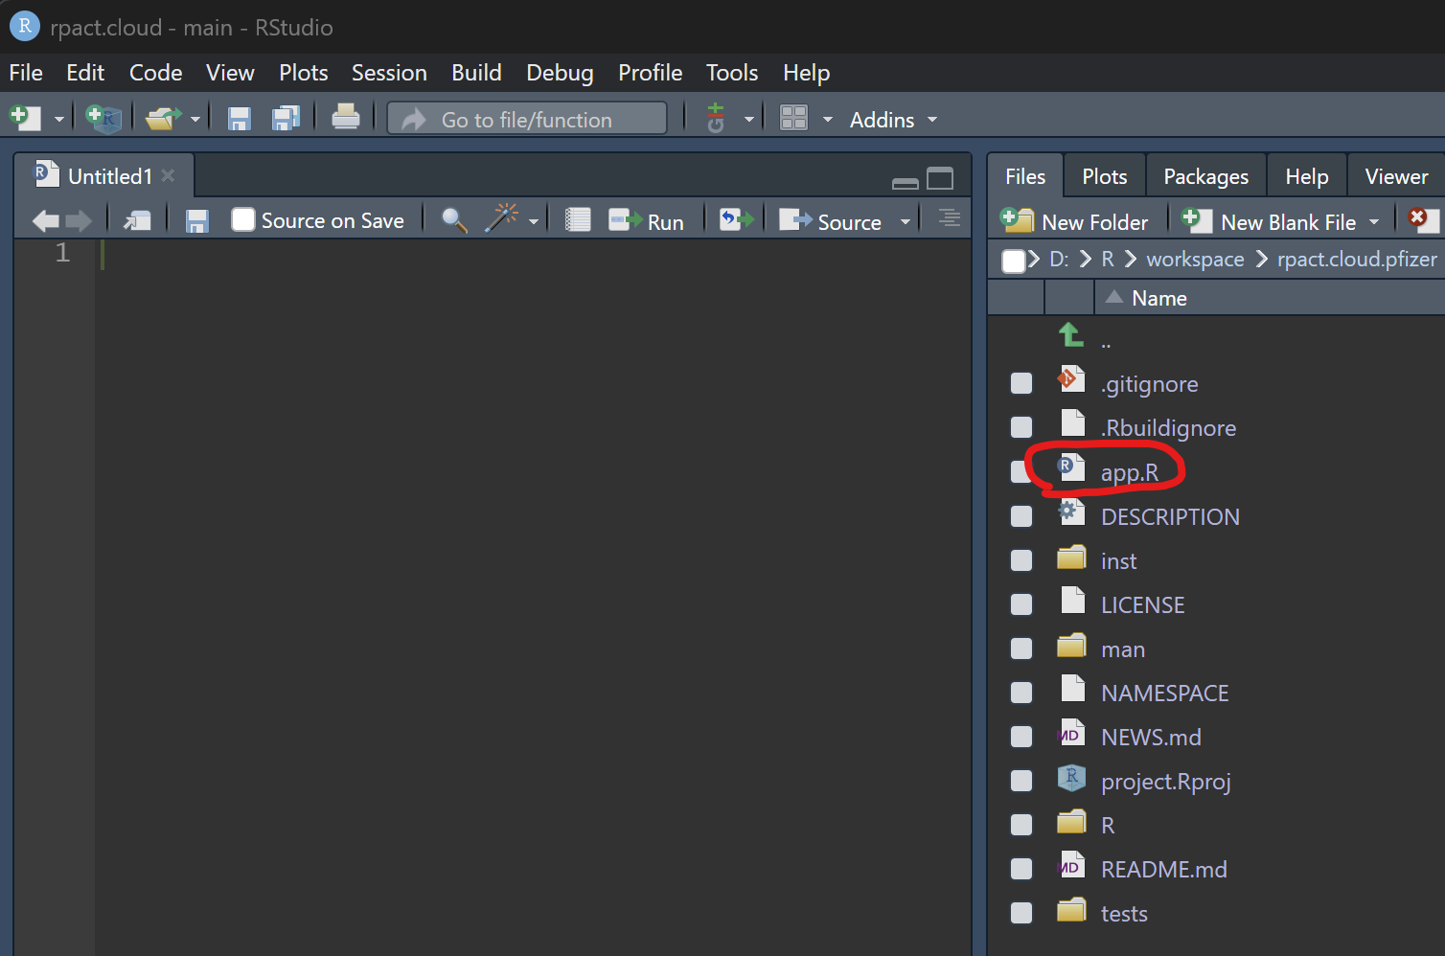Open the New Blank File dropdown
This screenshot has height=956, width=1445.
(x=1376, y=220)
